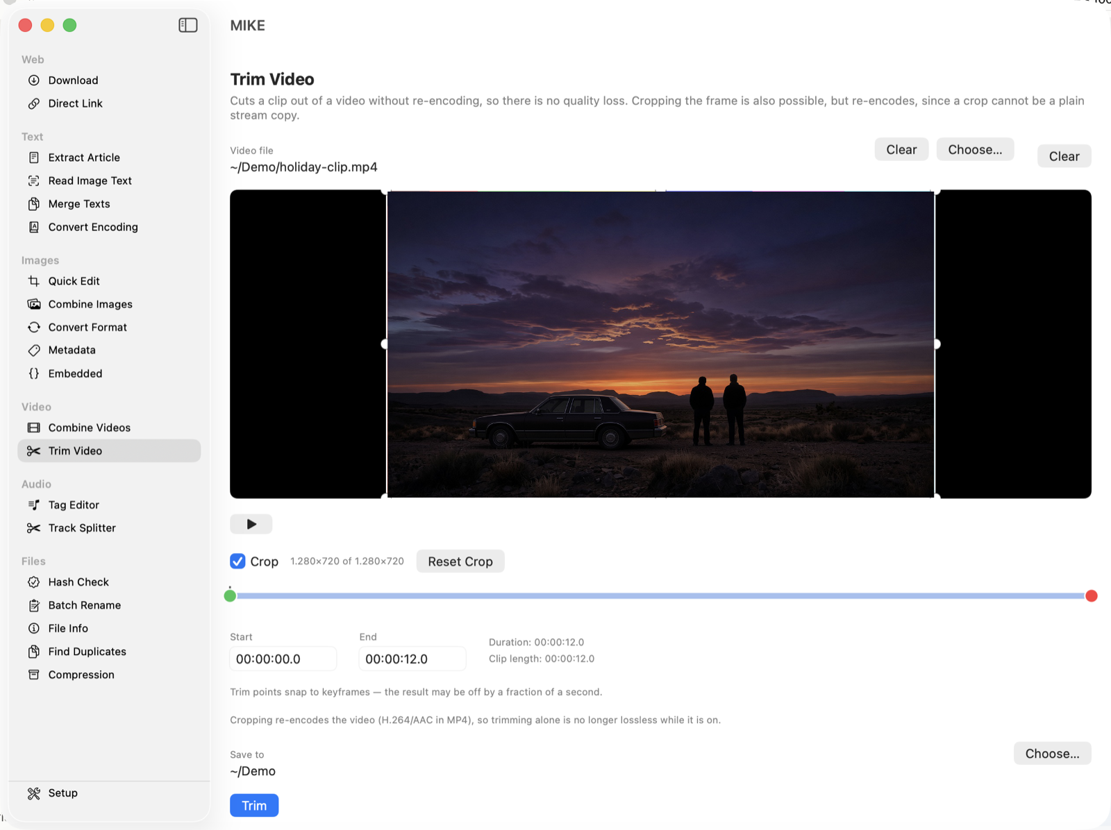The image size is (1111, 830).
Task: Click the ~/Demo/holiday-clip.mp4 file path
Action: 303,167
